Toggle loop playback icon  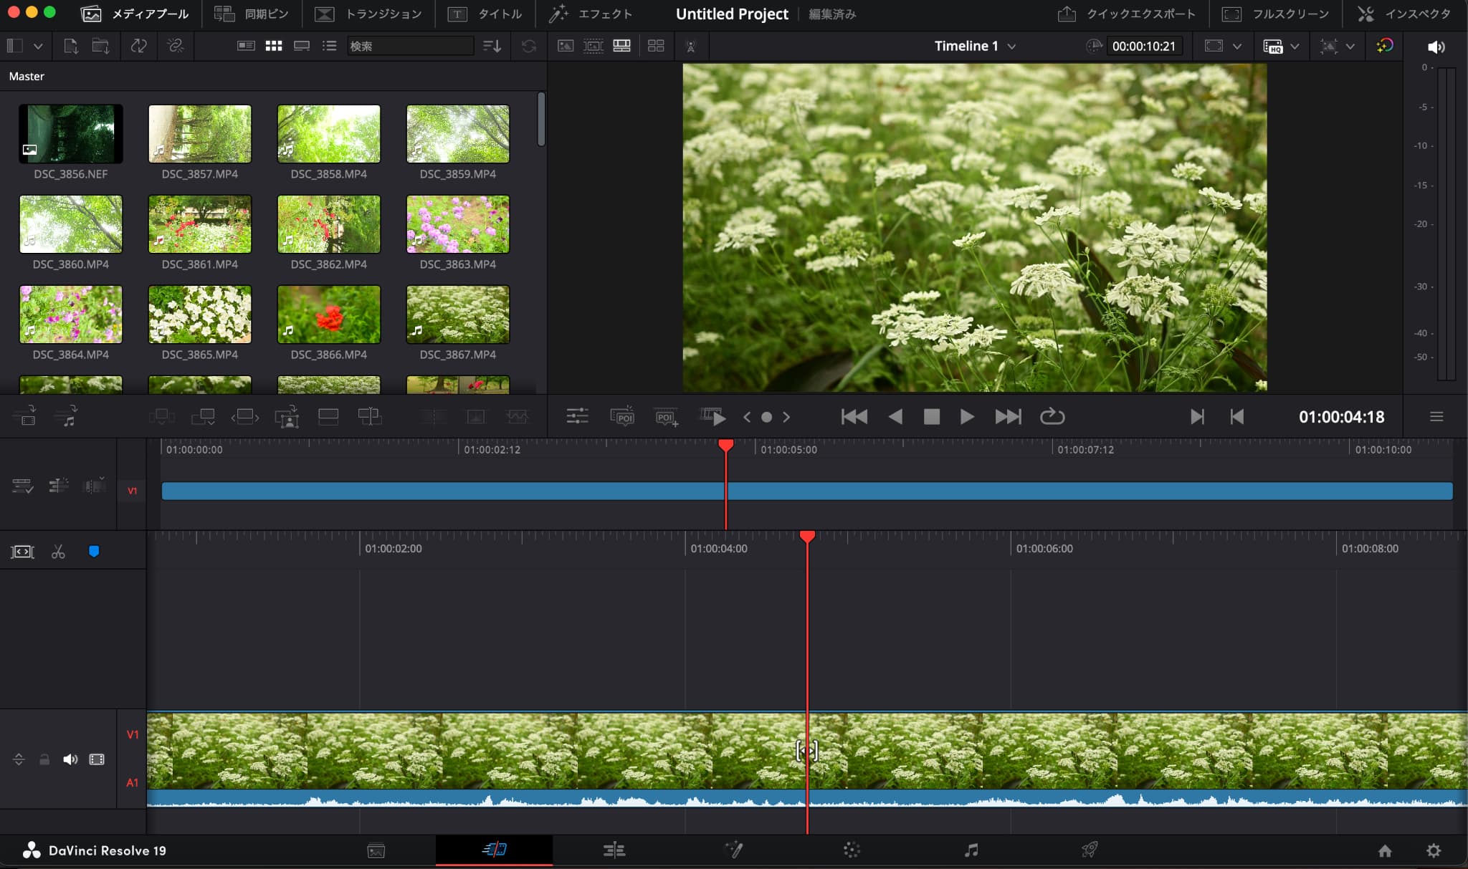point(1052,417)
